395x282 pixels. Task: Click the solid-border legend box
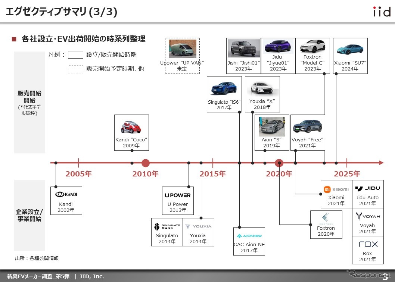click(75, 55)
